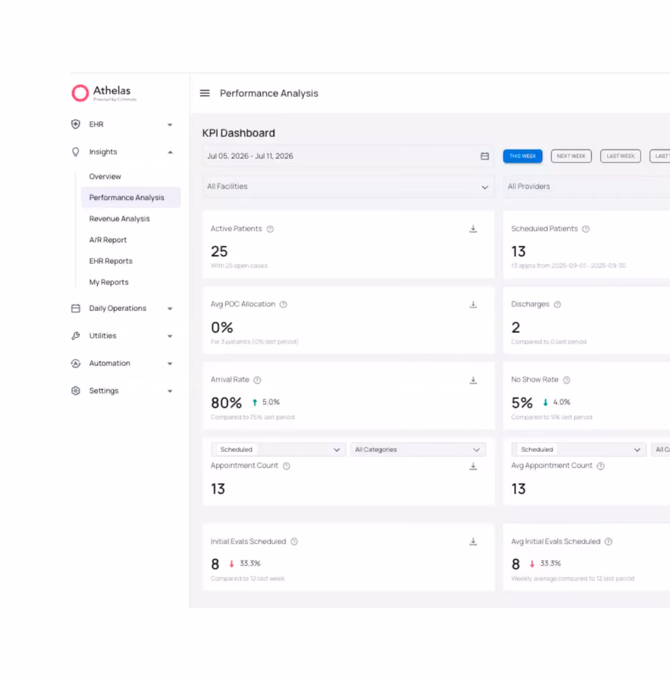
Task: Show Active Patients help tooltip
Action: click(270, 229)
